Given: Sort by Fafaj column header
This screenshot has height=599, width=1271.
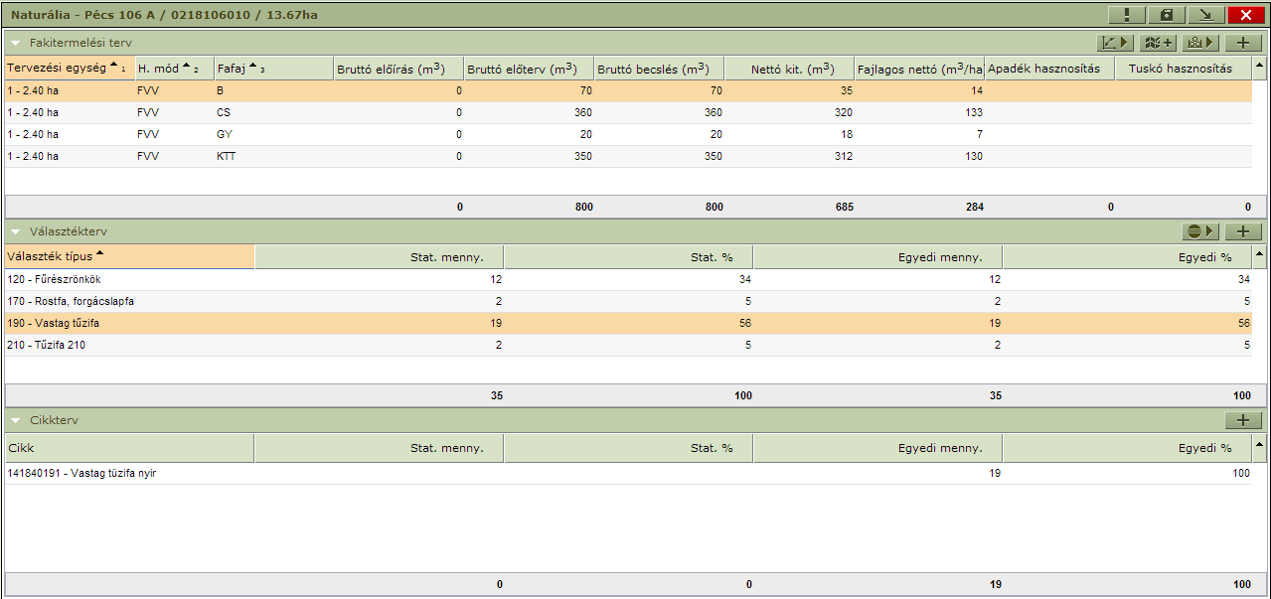Looking at the screenshot, I should (274, 68).
